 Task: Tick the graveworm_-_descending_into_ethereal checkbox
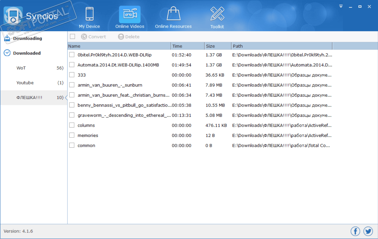click(x=72, y=115)
